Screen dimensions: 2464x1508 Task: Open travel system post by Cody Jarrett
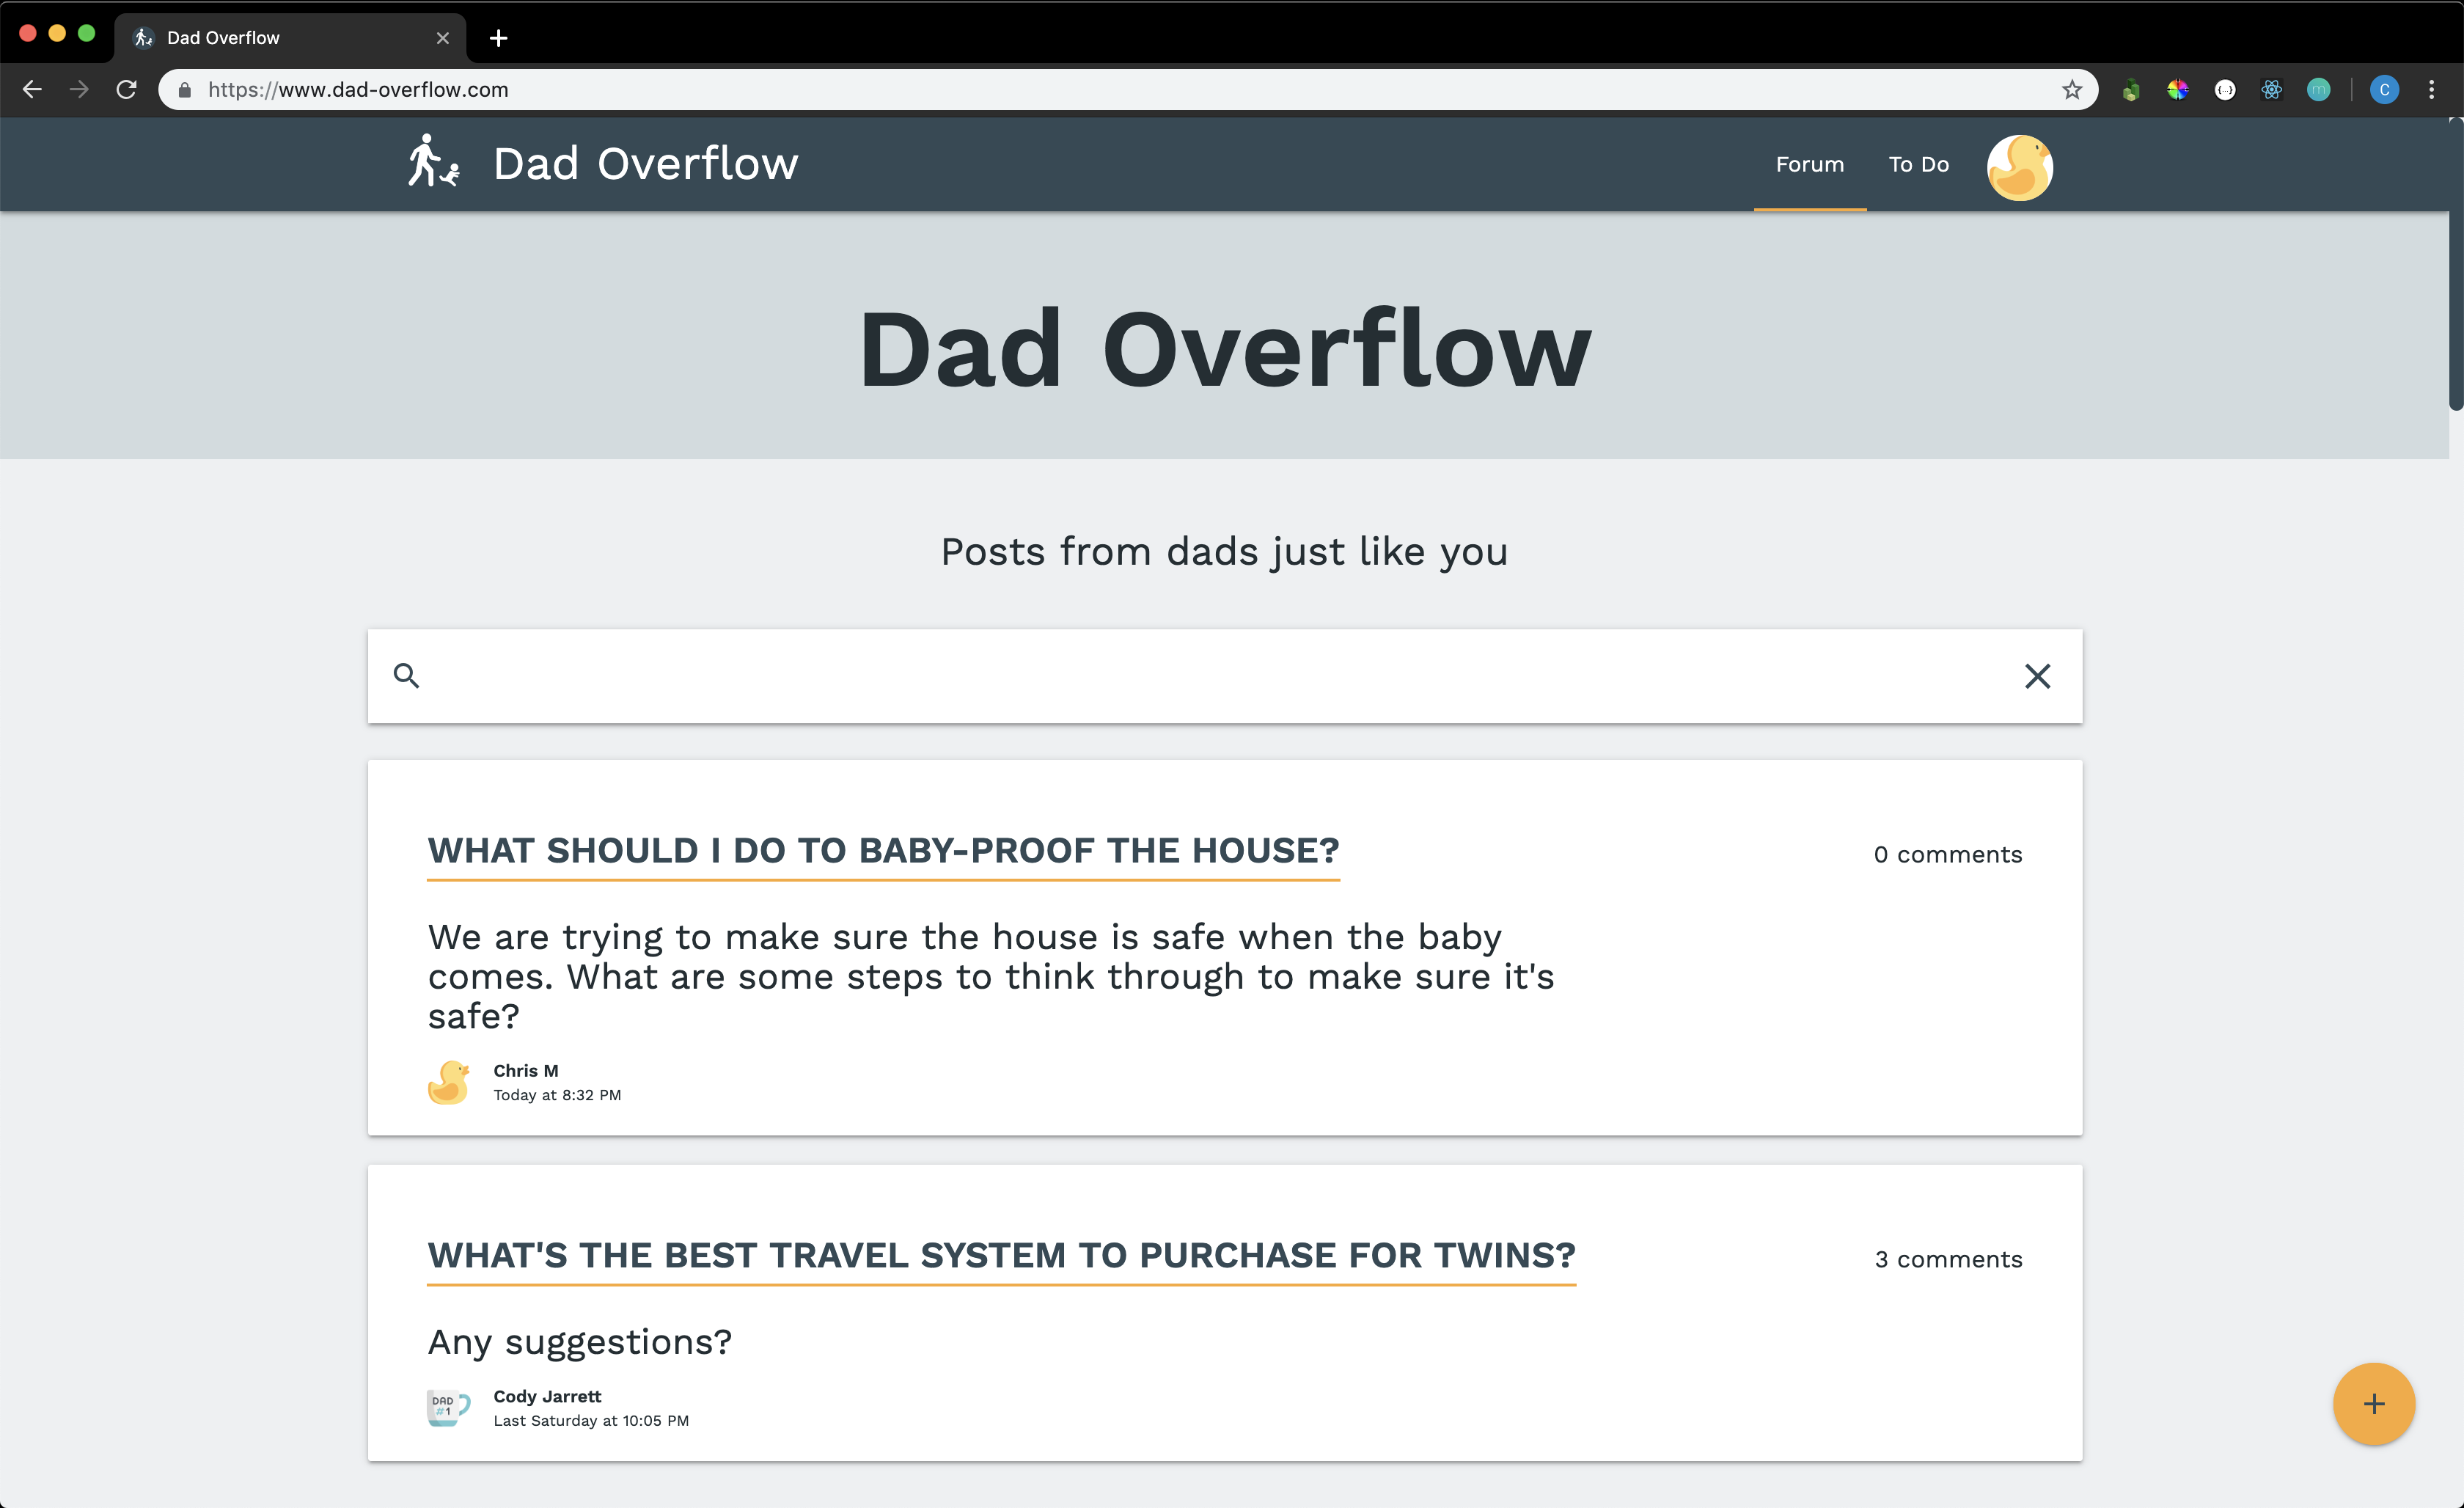coord(1002,1255)
